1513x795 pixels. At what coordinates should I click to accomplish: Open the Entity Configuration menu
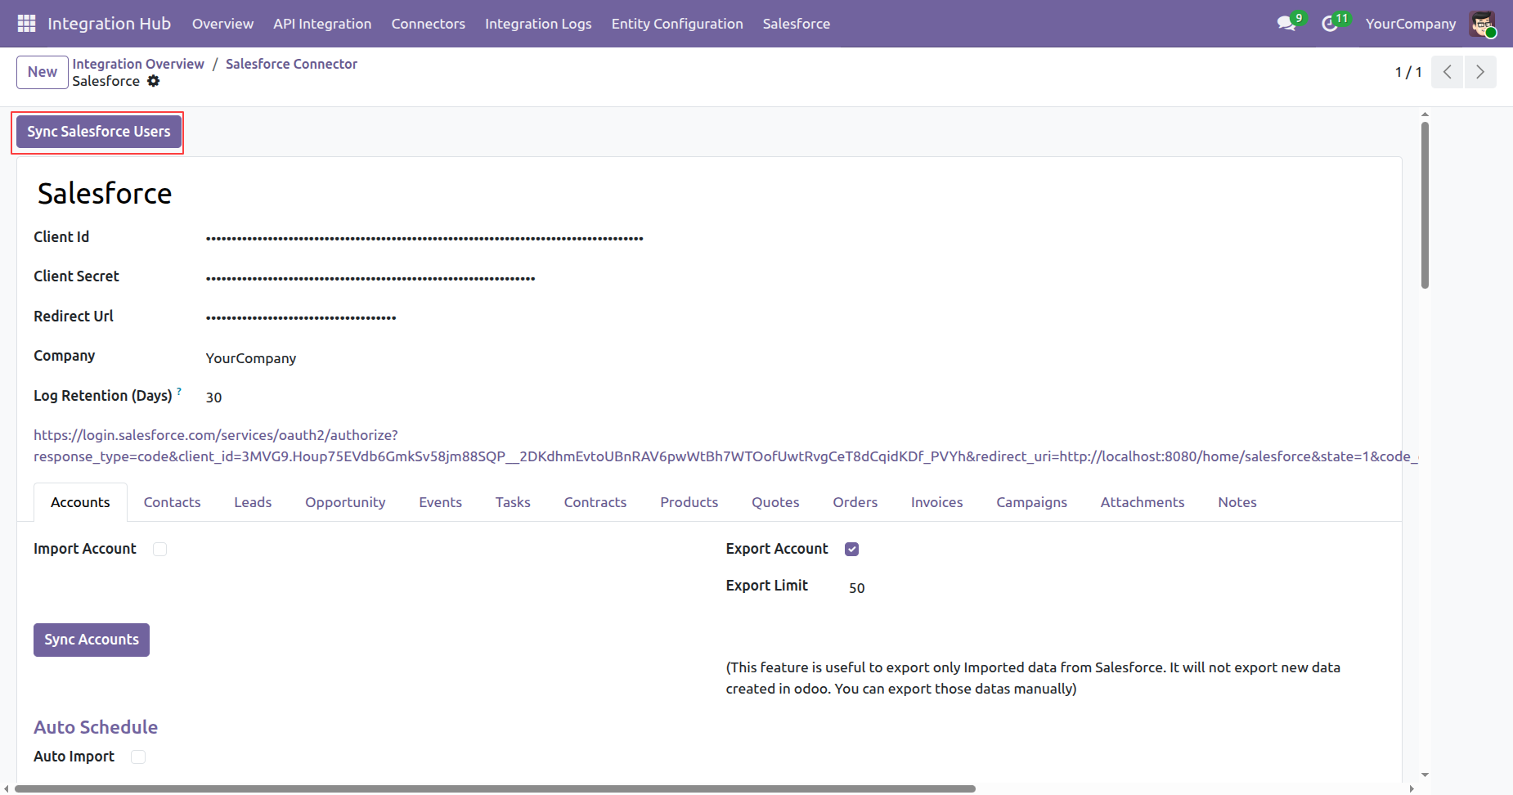tap(677, 24)
